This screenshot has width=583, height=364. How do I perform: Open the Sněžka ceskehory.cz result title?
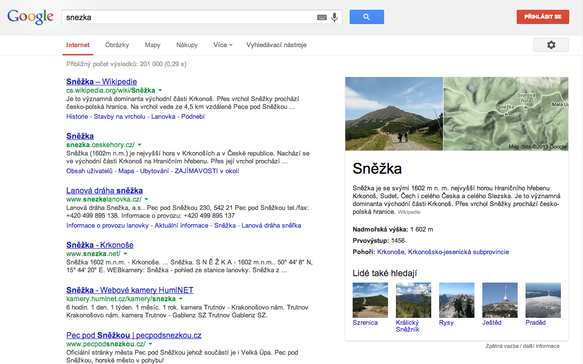point(80,136)
